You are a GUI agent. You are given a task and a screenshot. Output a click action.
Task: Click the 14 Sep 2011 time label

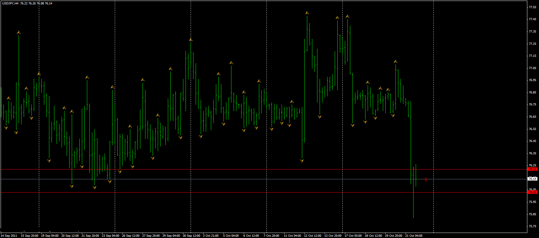pos(9,236)
